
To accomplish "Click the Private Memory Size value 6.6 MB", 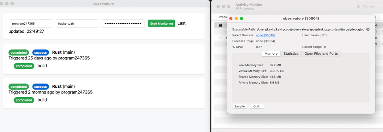I will coord(275,83).
